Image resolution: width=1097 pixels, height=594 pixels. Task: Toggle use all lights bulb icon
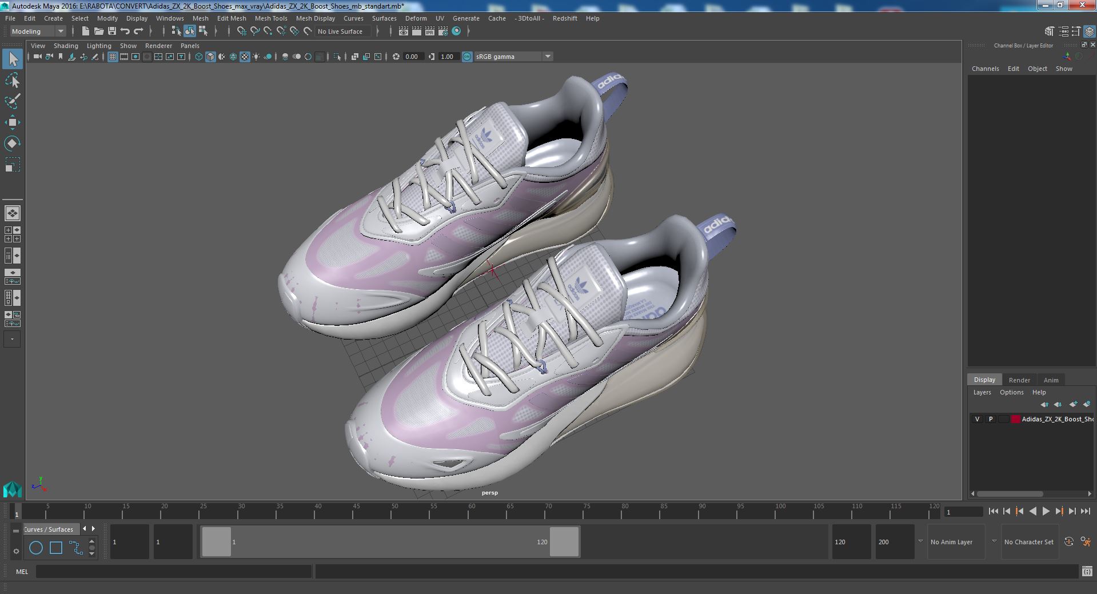(256, 57)
